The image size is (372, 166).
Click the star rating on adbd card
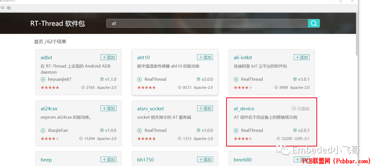coord(50,87)
